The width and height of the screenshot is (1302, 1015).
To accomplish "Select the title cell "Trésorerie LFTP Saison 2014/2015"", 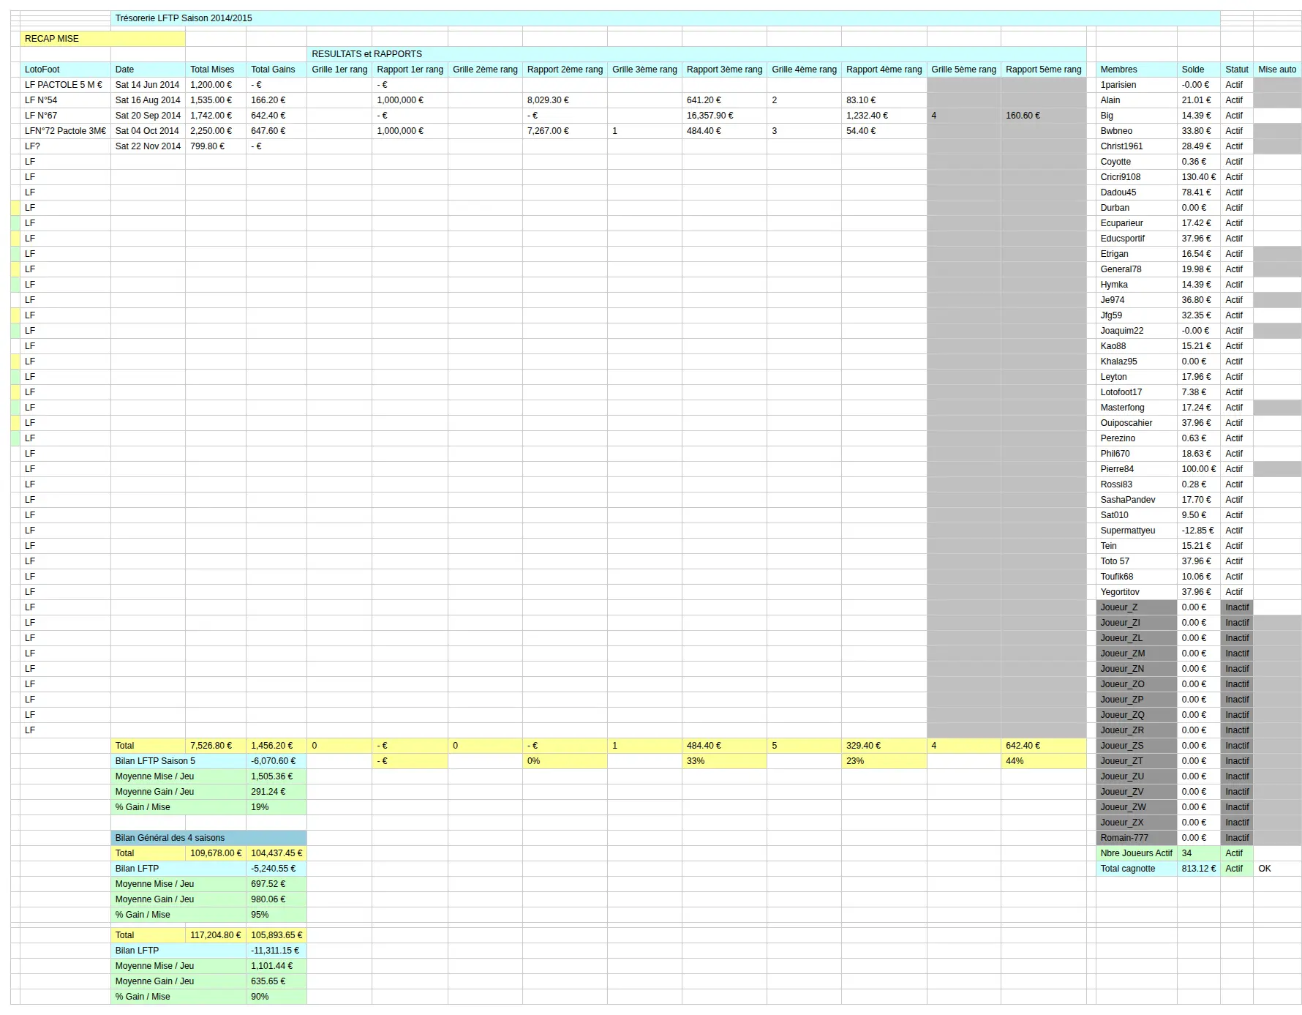I will [665, 18].
